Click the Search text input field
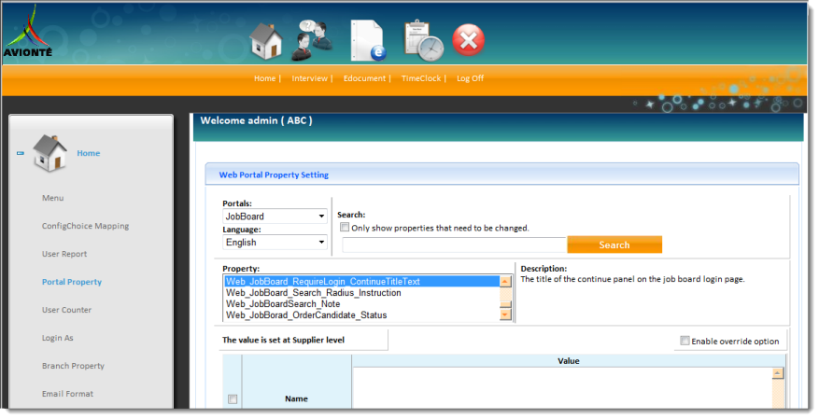The width and height of the screenshot is (819, 419). point(454,244)
